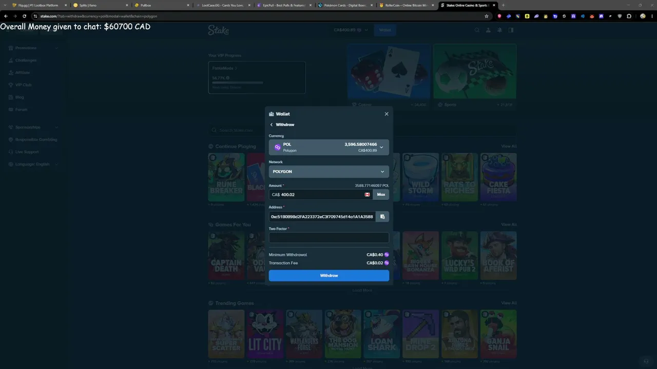The image size is (657, 369).
Task: Click View All beside Continue Playing
Action: click(509, 147)
